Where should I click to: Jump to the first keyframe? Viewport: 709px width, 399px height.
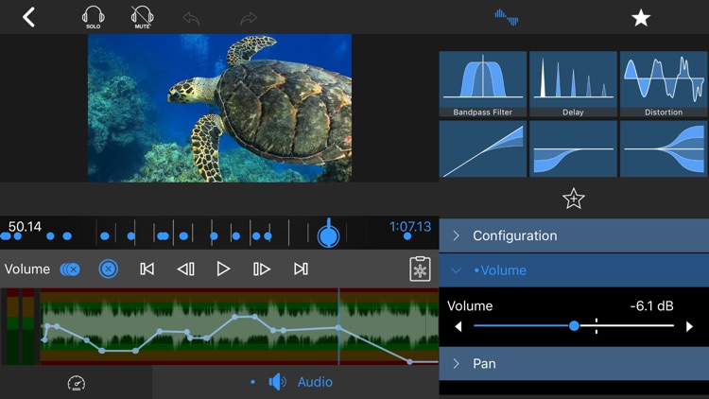pyautogui.click(x=147, y=269)
